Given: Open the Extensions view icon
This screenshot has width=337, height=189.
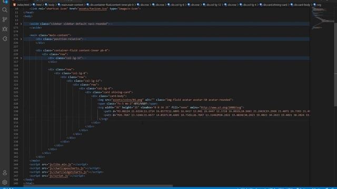Looking at the screenshot, I should coord(5,39).
